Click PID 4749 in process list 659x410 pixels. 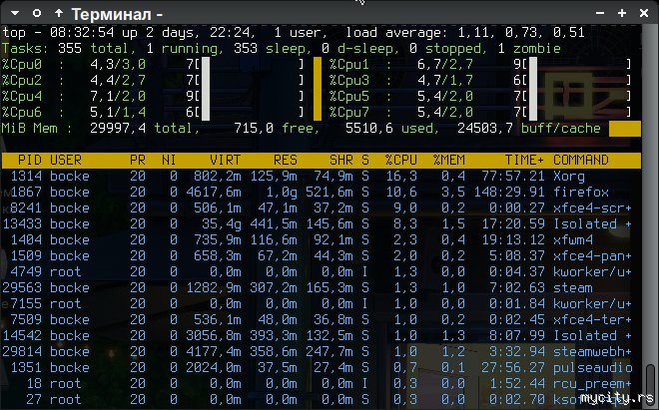point(26,272)
